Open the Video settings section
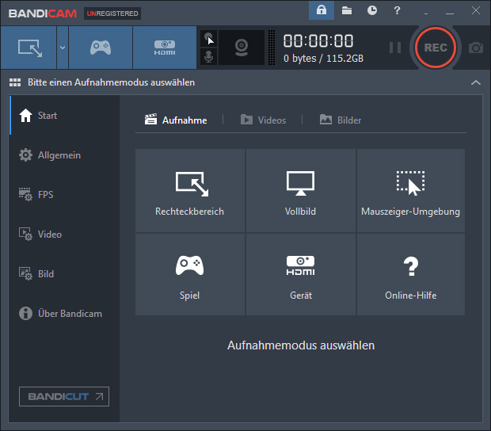 [64, 235]
